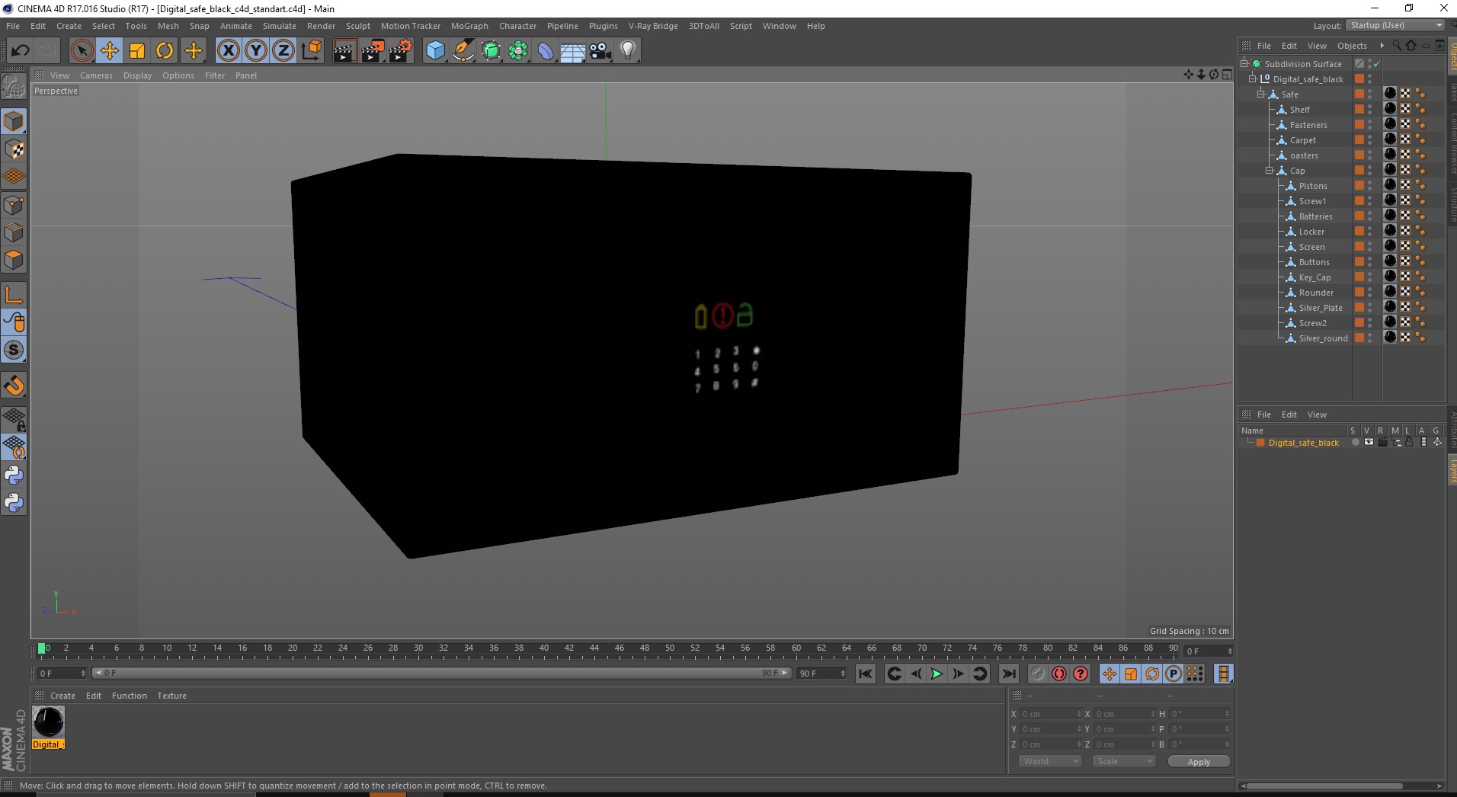Click frame 30 on the timeline ruler
This screenshot has width=1457, height=797.
[418, 649]
